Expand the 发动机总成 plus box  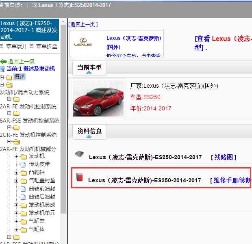[x=16, y=205]
